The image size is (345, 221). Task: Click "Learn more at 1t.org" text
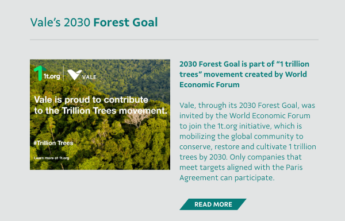(x=52, y=158)
